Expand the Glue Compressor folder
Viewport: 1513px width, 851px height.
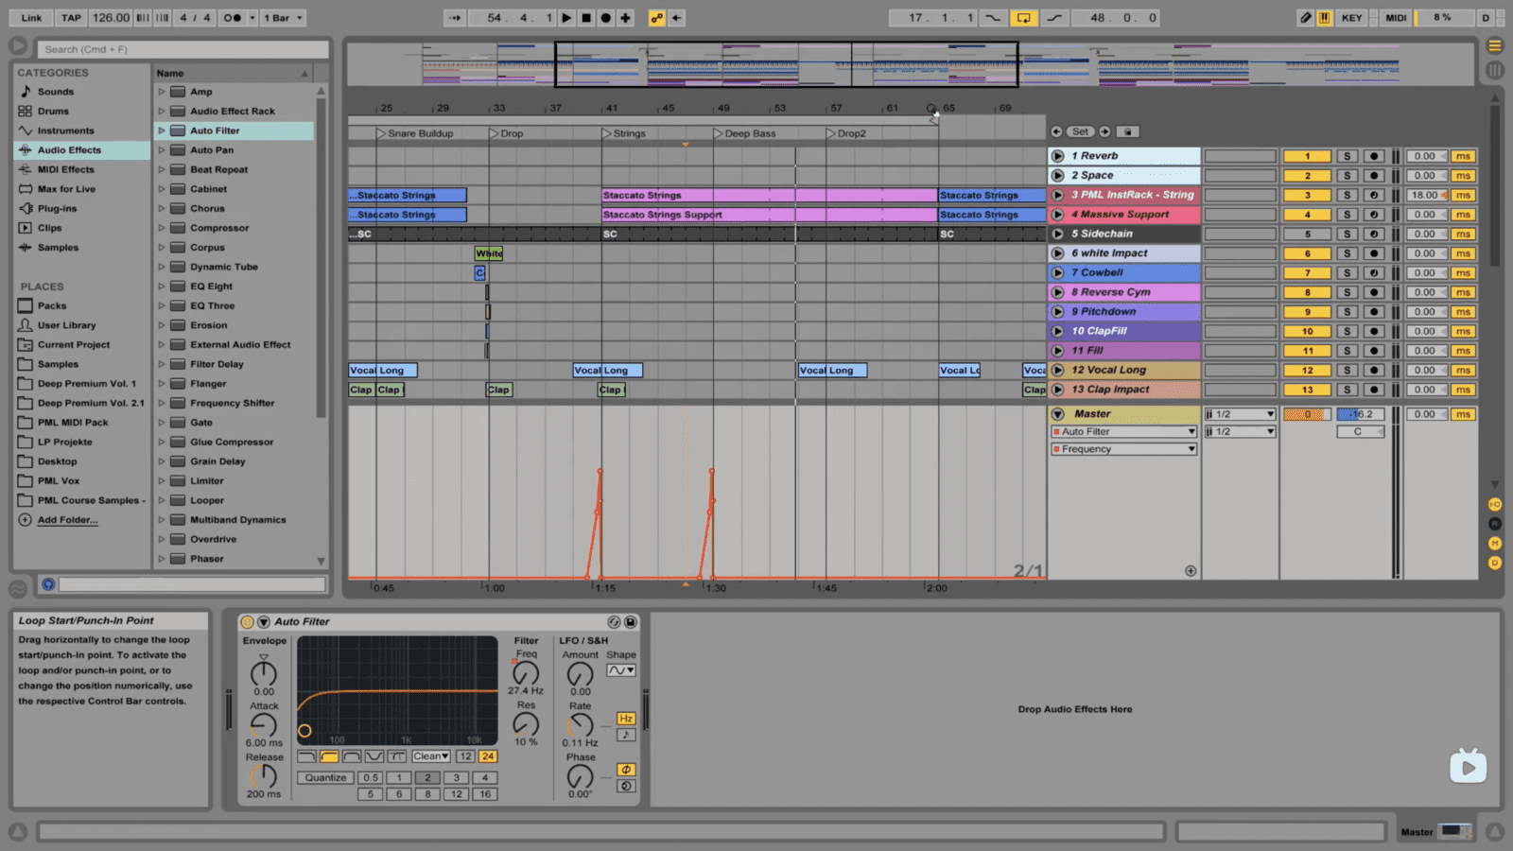coord(162,442)
